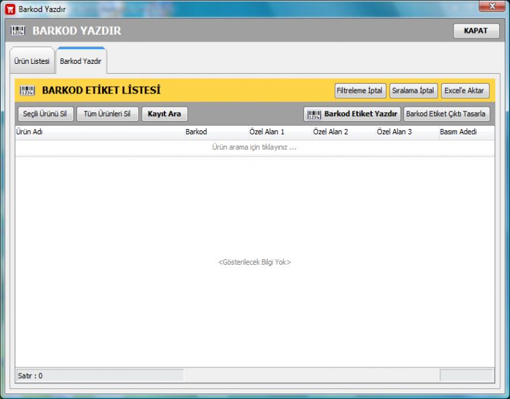The height and width of the screenshot is (399, 510).
Task: Open the Kayıt Ara search button
Action: pyautogui.click(x=164, y=114)
